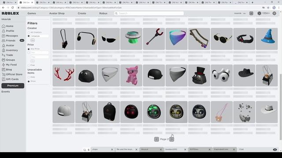Image resolution: width=282 pixels, height=158 pixels.
Task: Open the browser profile avatar
Action: coord(274,8)
